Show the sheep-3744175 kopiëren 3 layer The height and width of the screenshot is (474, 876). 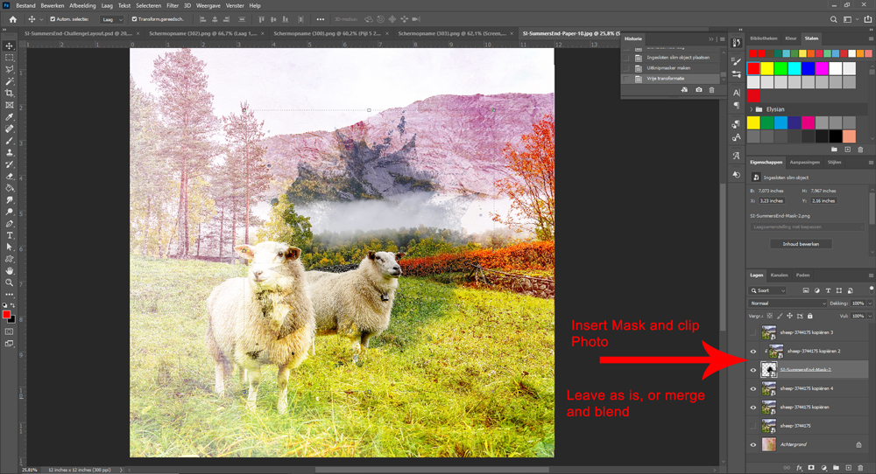[x=752, y=332]
